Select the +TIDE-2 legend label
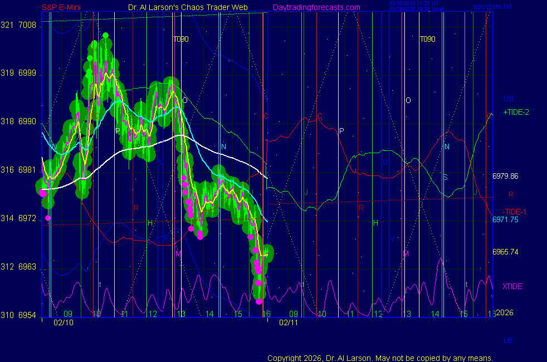Screen dimensions: 547x362 click(516, 112)
